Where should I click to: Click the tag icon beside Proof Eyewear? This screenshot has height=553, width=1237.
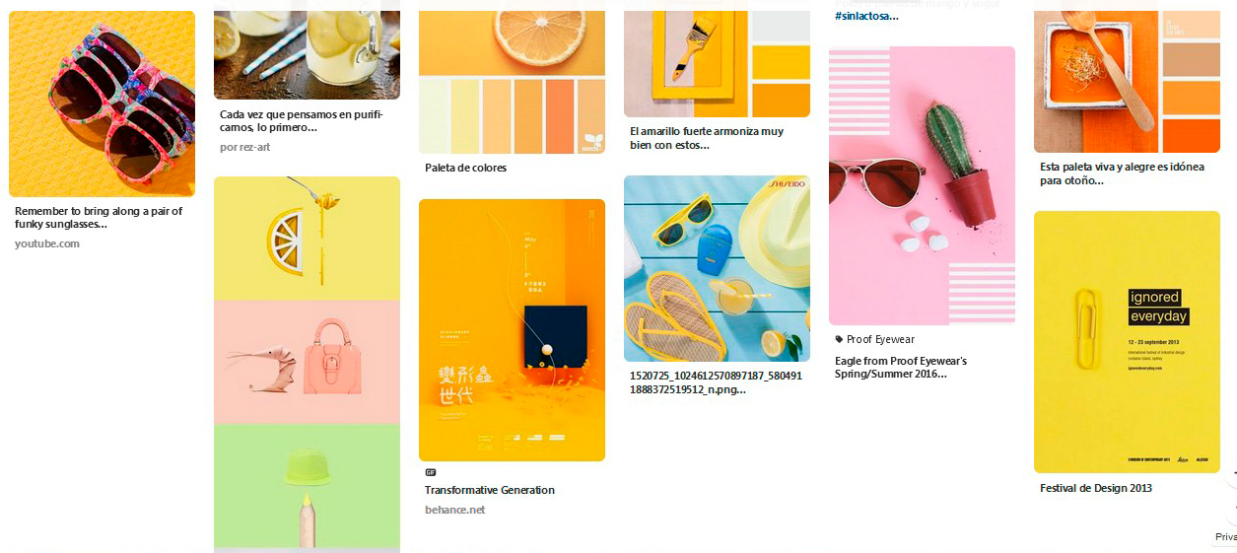click(x=840, y=339)
